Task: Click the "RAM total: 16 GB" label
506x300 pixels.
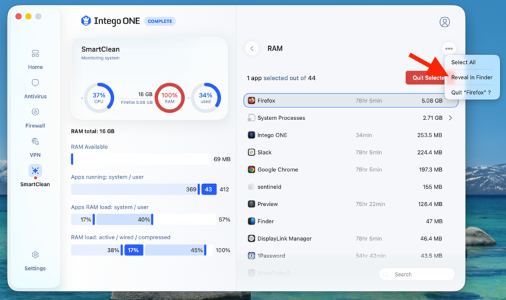Action: (x=93, y=131)
